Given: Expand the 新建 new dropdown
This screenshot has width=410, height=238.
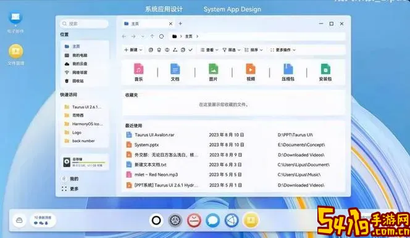Looking at the screenshot, I should [133, 50].
